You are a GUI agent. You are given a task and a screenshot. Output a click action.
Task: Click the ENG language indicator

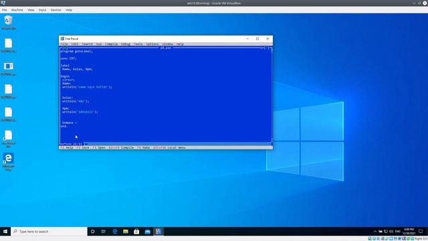pyautogui.click(x=398, y=232)
